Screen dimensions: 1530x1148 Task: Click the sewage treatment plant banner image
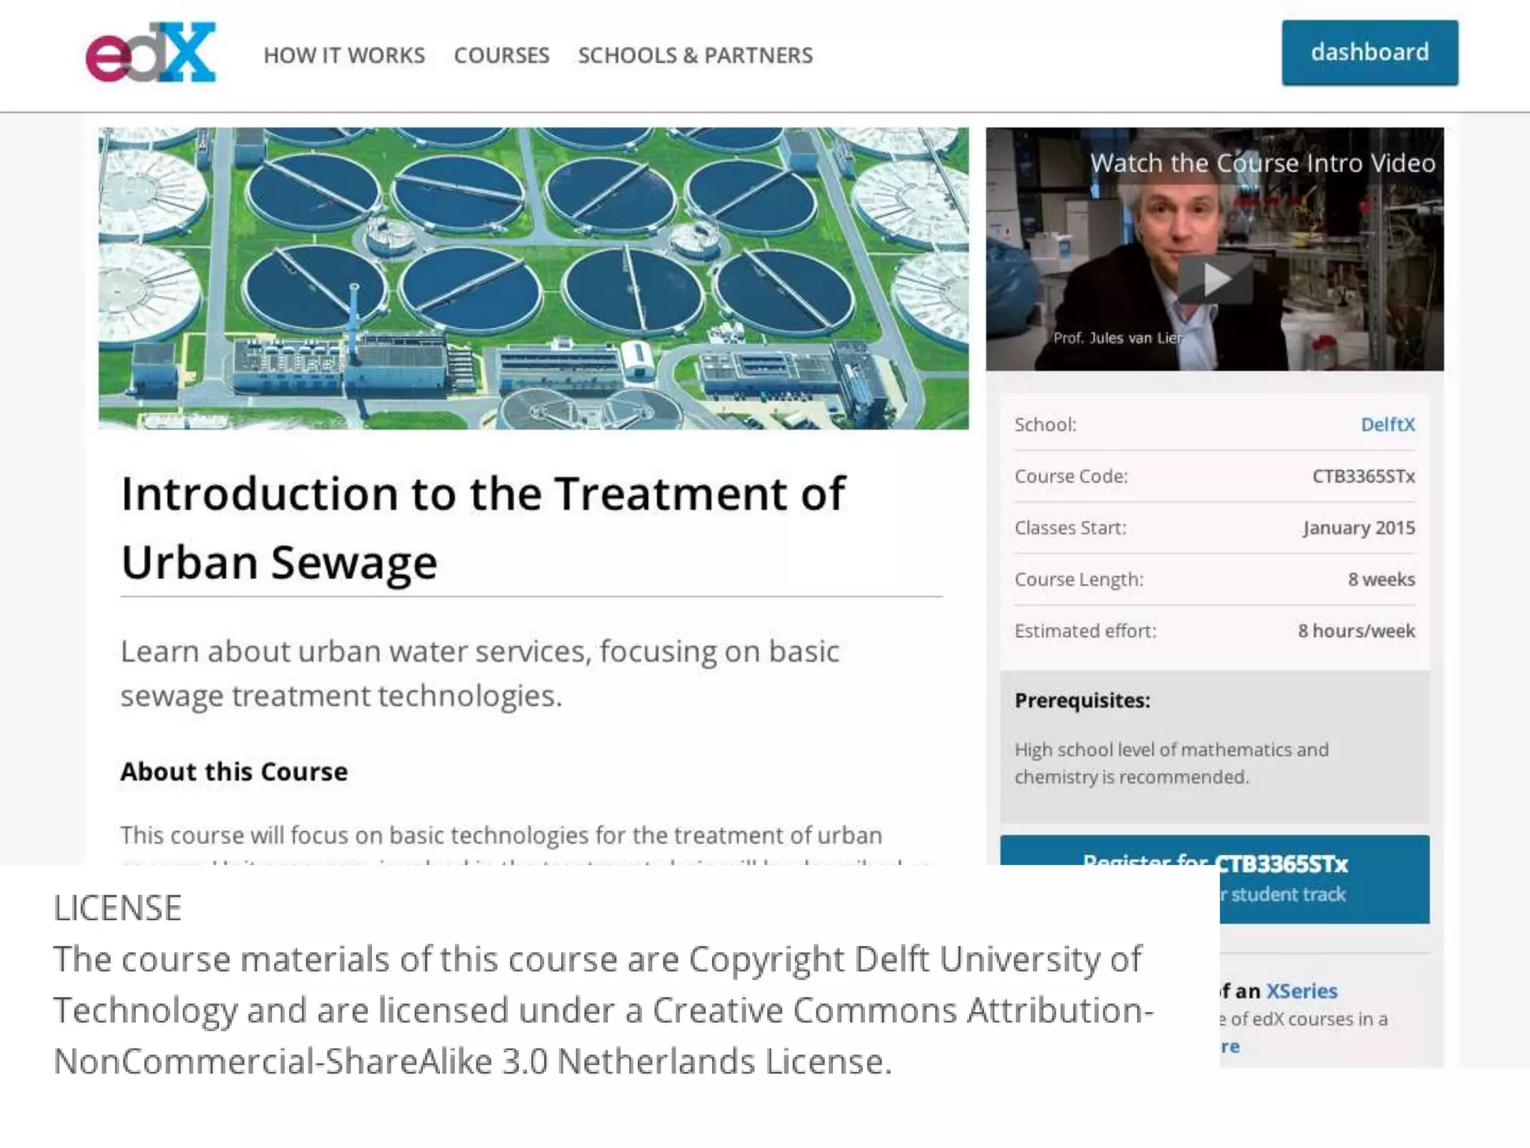[x=533, y=278]
